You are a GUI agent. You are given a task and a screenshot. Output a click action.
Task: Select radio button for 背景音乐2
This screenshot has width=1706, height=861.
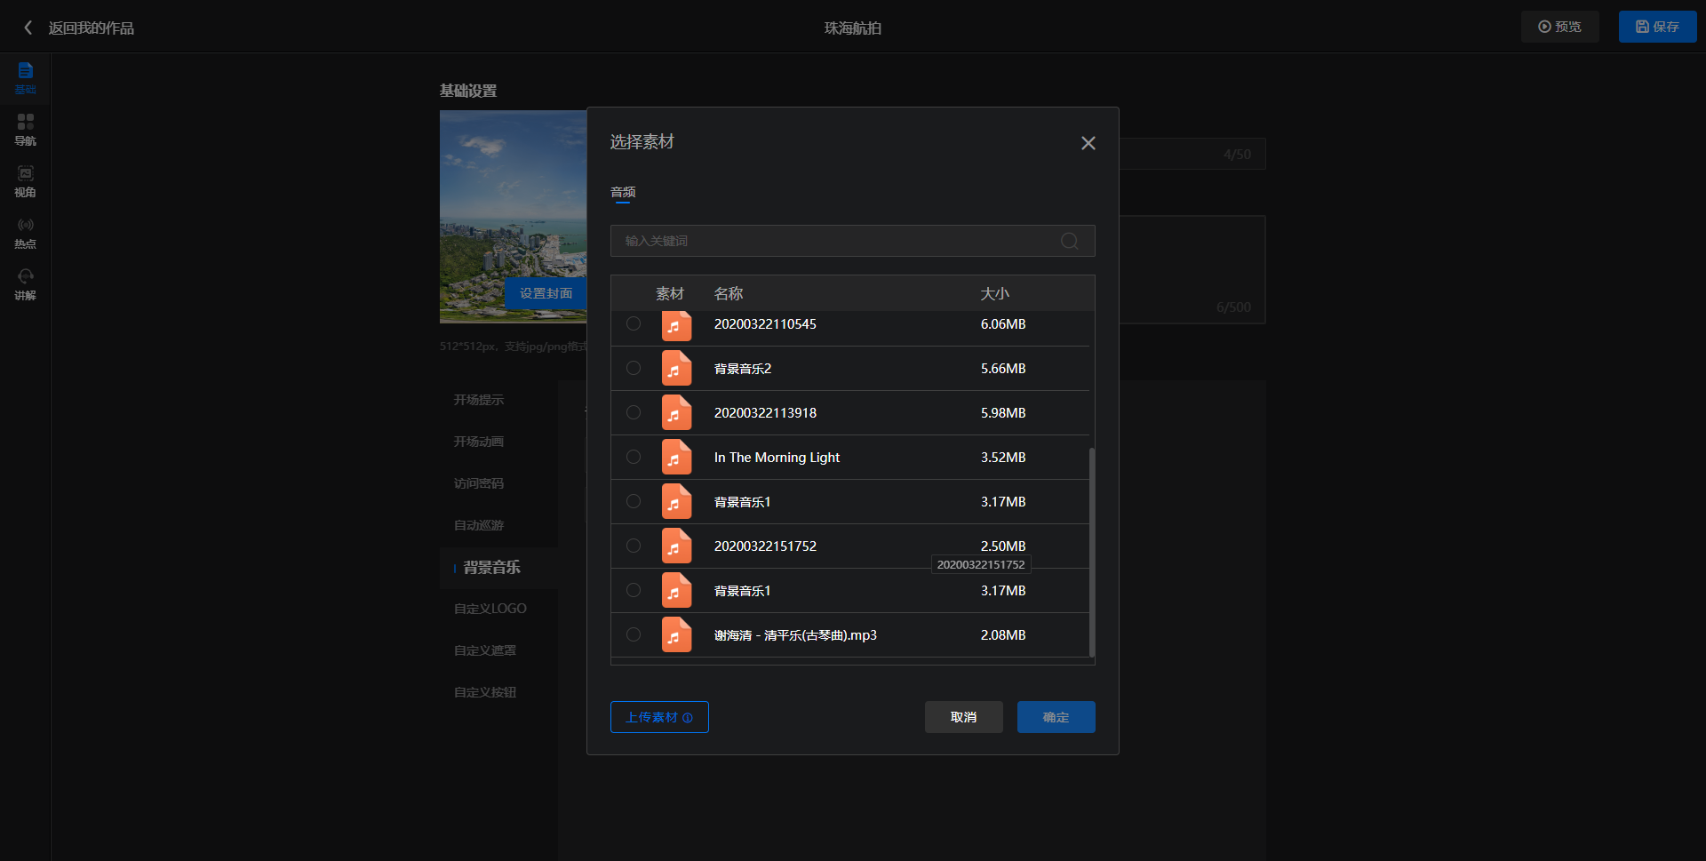(x=634, y=368)
